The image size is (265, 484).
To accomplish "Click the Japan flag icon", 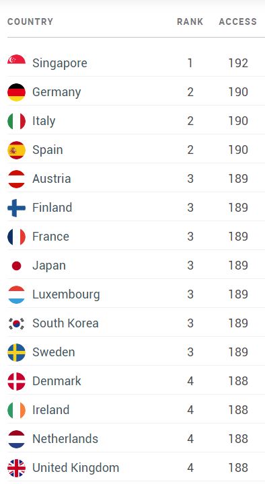I will click(16, 266).
